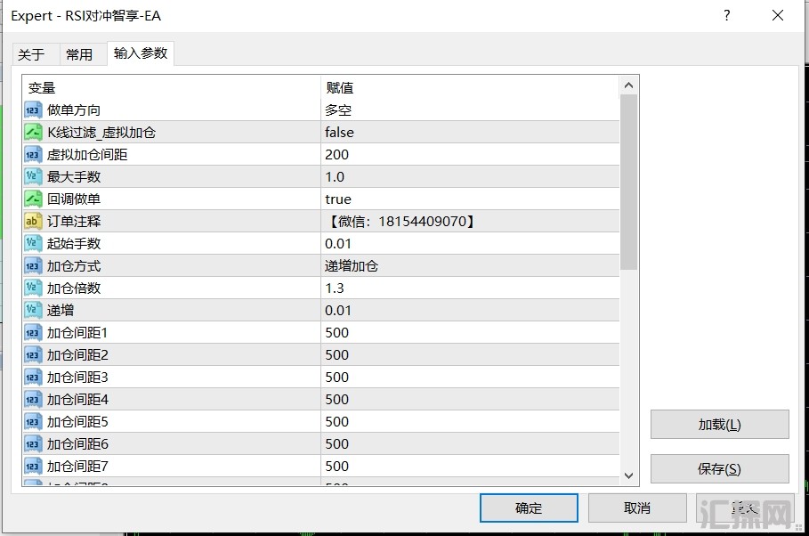Screen dimensions: 809x536
Task: Open the 做单方向 value 多空 dropdown
Action: (x=469, y=110)
